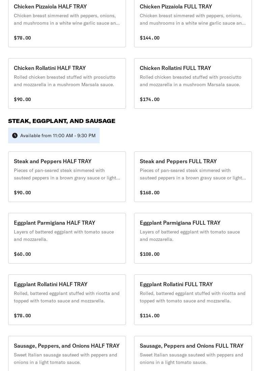
Task: Open Sausage, Peppers, and Onions HALF TRAY
Action: pos(67,353)
